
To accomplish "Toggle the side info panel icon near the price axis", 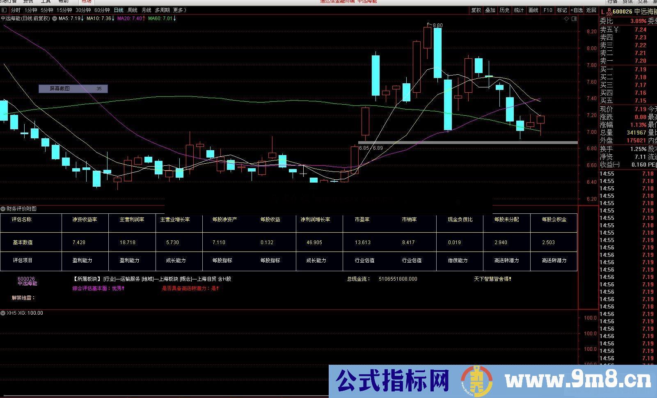I will tap(574, 18).
